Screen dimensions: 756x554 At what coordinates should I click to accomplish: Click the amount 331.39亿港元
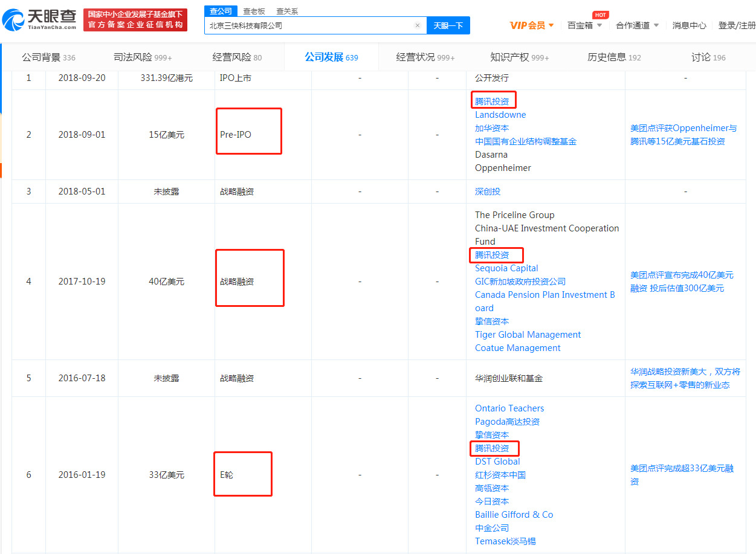[166, 78]
